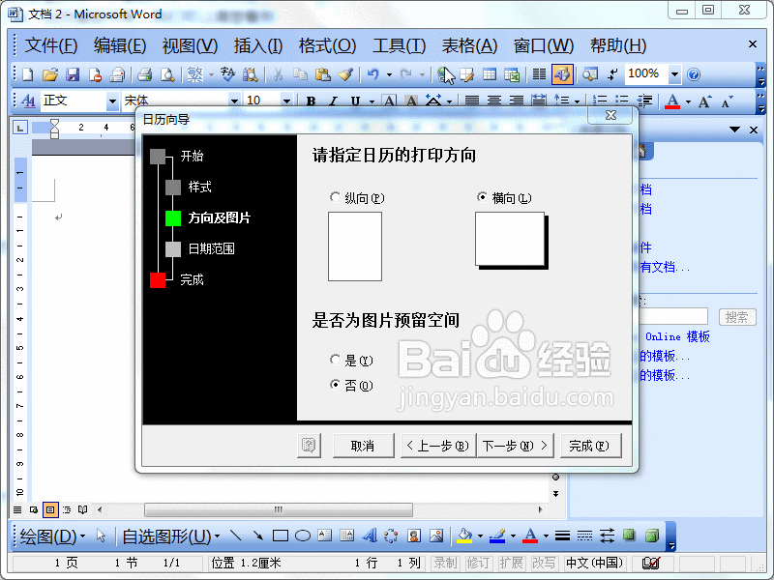Insert WordArt from the Drawing toolbar
The image size is (774, 580).
click(x=370, y=536)
